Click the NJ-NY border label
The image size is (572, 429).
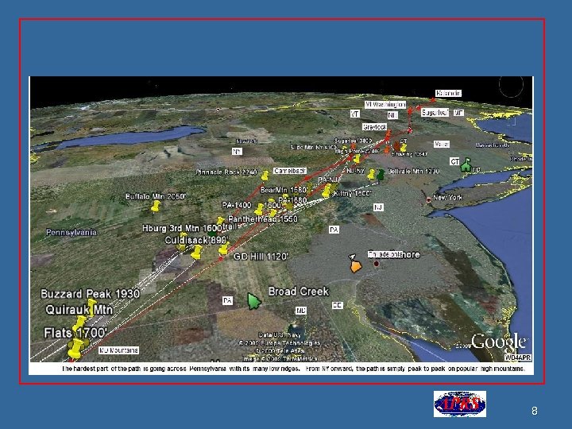355,171
